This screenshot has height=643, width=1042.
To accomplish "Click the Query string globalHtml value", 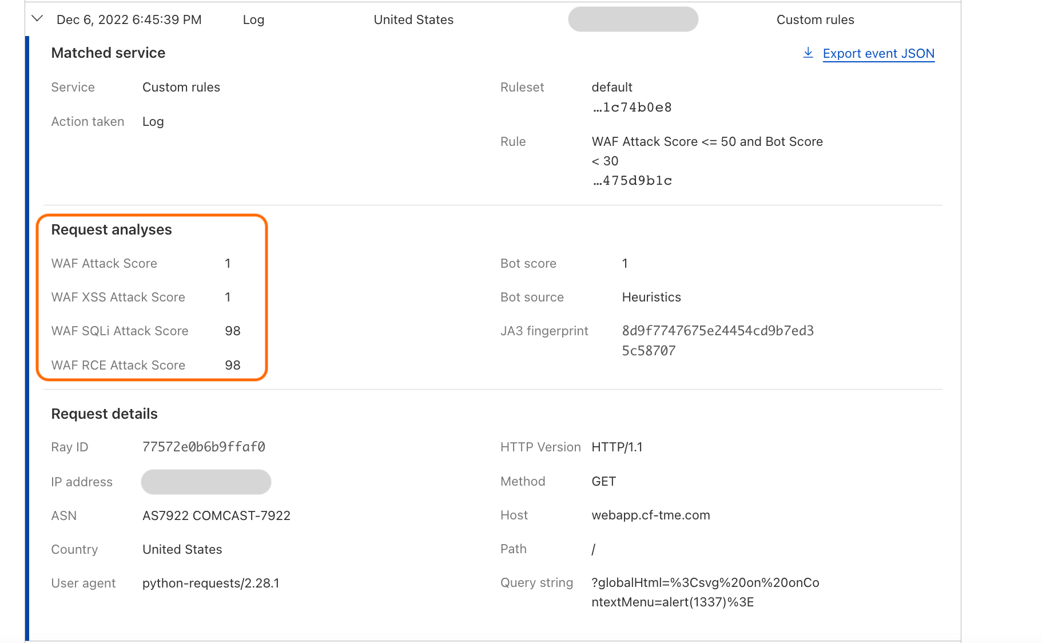I will 705,592.
